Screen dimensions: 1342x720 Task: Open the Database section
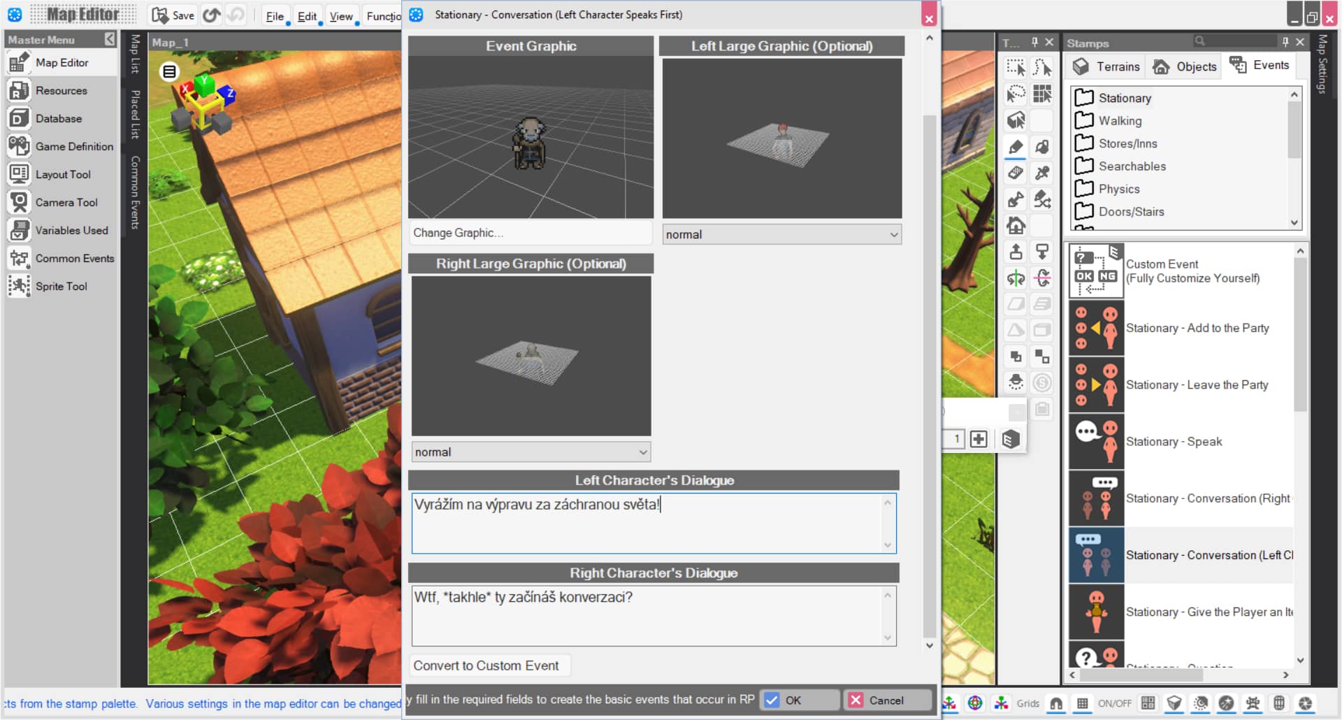62,119
